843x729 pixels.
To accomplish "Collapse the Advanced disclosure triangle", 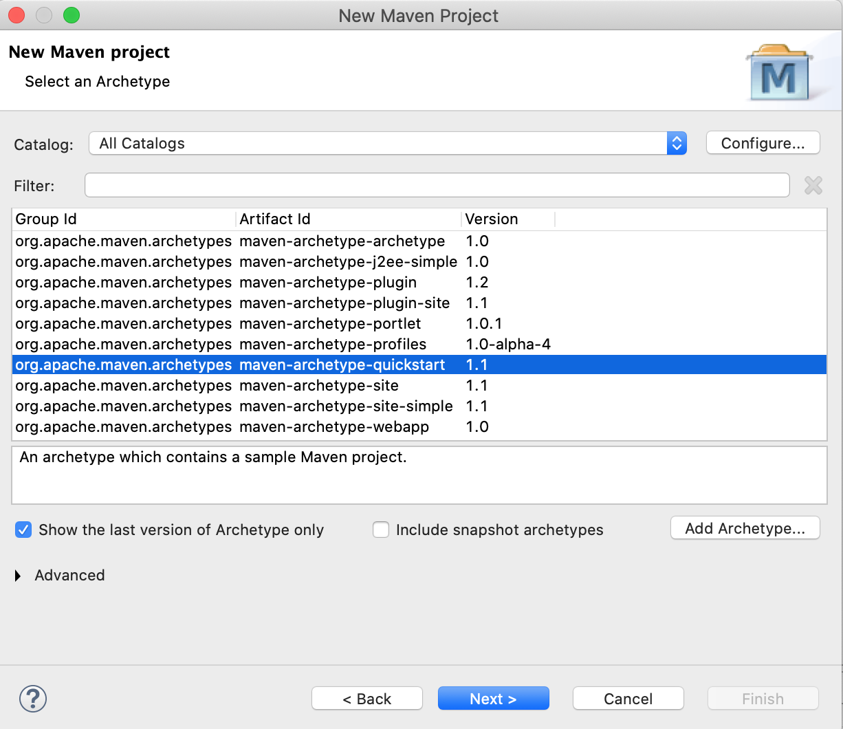I will click(x=19, y=576).
